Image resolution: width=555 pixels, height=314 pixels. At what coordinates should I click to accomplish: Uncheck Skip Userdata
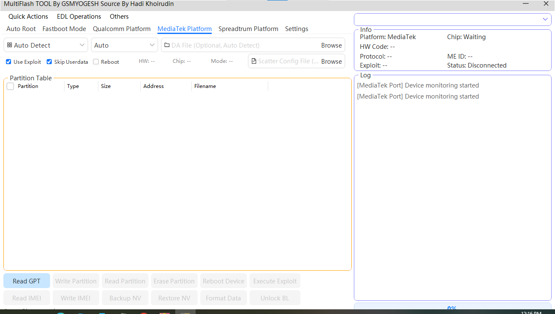(x=49, y=62)
